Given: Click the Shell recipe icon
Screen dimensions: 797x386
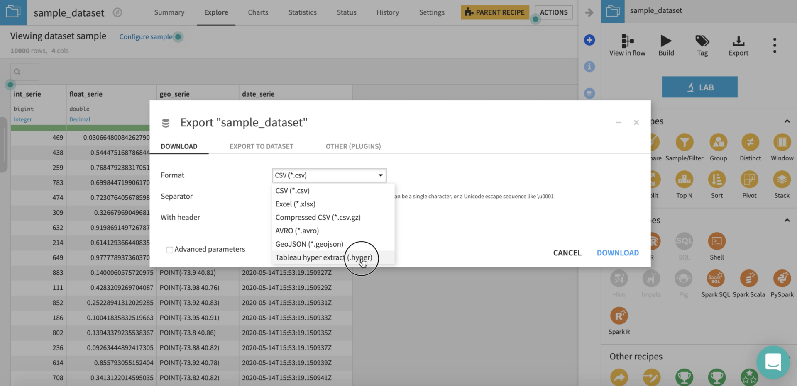Looking at the screenshot, I should point(716,241).
